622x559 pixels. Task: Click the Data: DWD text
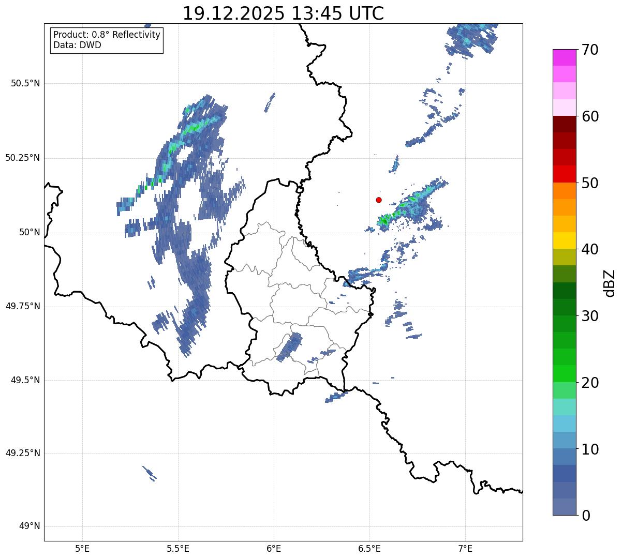[x=78, y=45]
